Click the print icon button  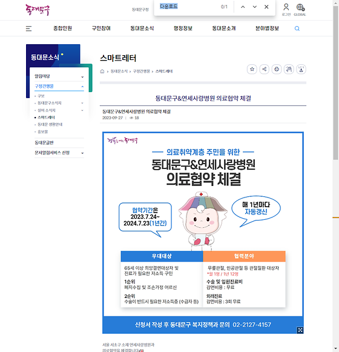click(x=277, y=69)
